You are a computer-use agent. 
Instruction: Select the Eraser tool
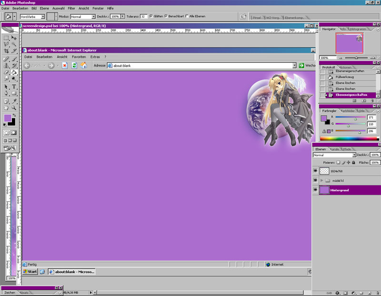(x=6, y=72)
